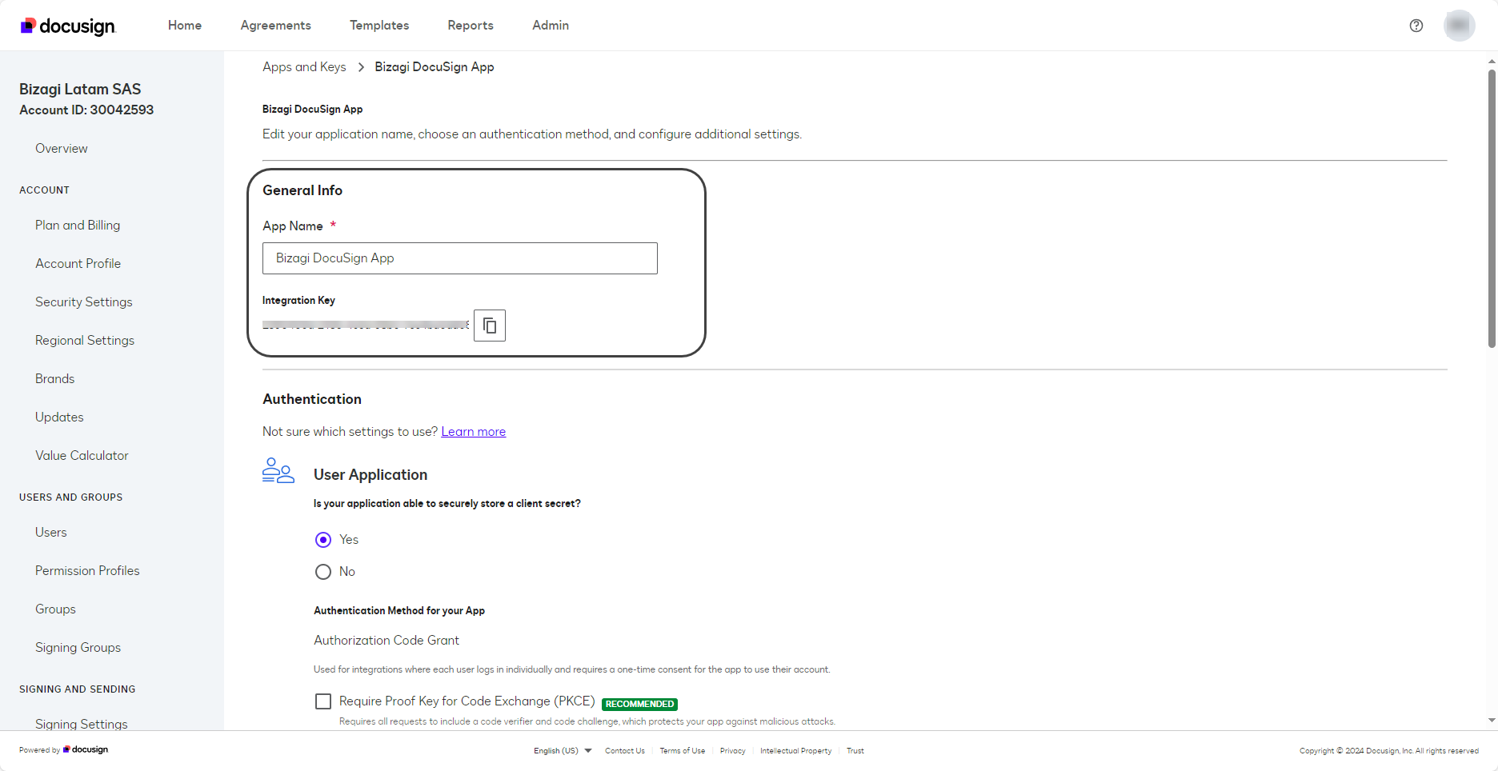Image resolution: width=1498 pixels, height=771 pixels.
Task: Click the Learn more link
Action: (474, 432)
